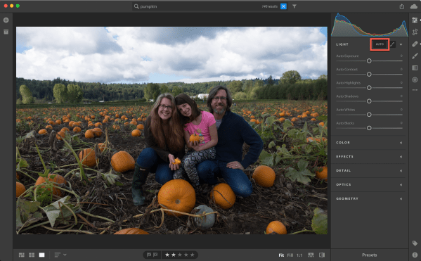Open the Tone Curve icon
Image resolution: width=421 pixels, height=261 pixels.
coord(393,44)
